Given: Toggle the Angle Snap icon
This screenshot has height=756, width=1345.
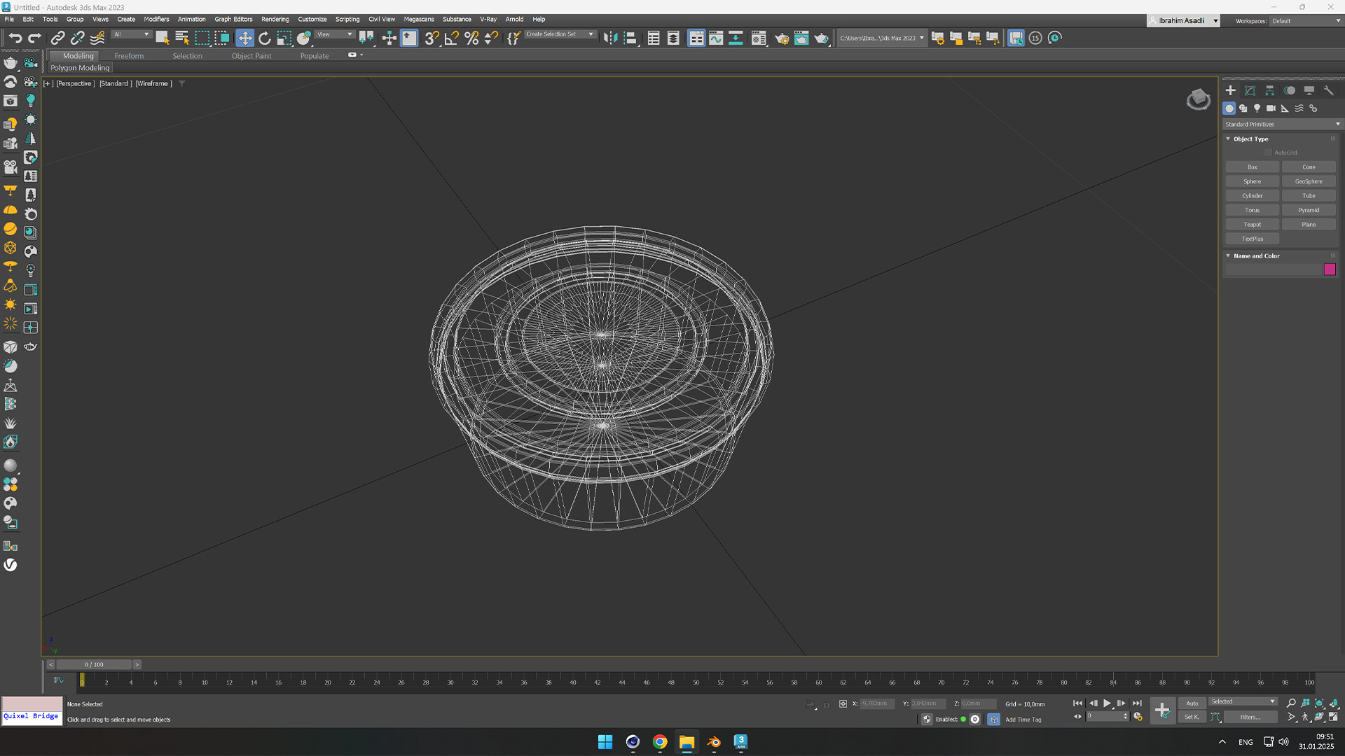Looking at the screenshot, I should click(452, 38).
